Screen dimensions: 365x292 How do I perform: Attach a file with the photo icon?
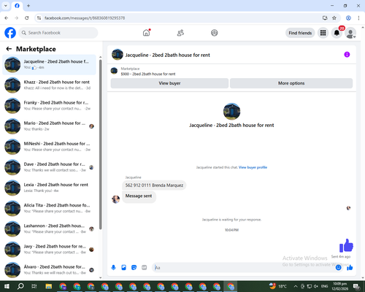123,268
